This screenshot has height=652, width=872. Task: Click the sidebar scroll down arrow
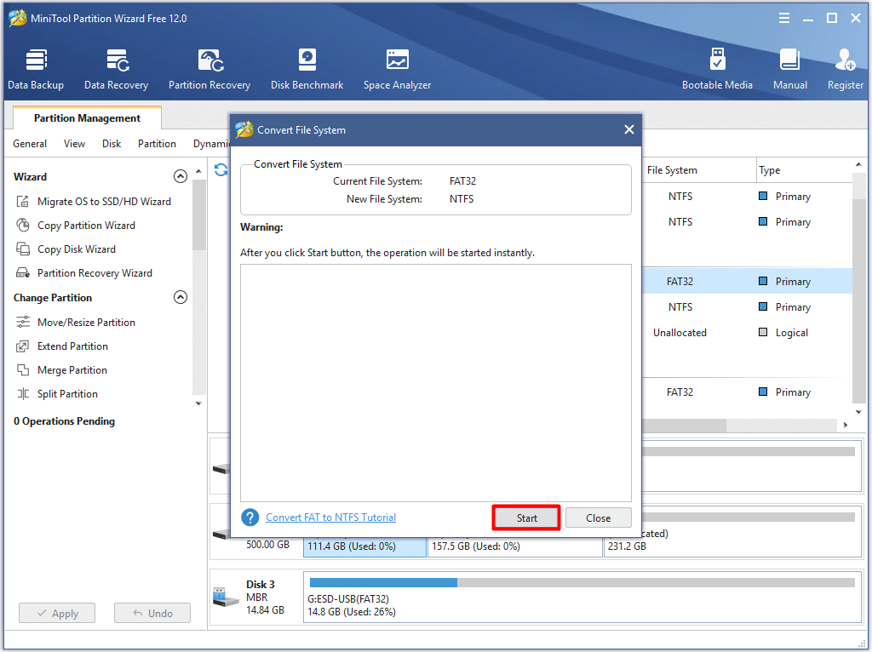pyautogui.click(x=198, y=403)
